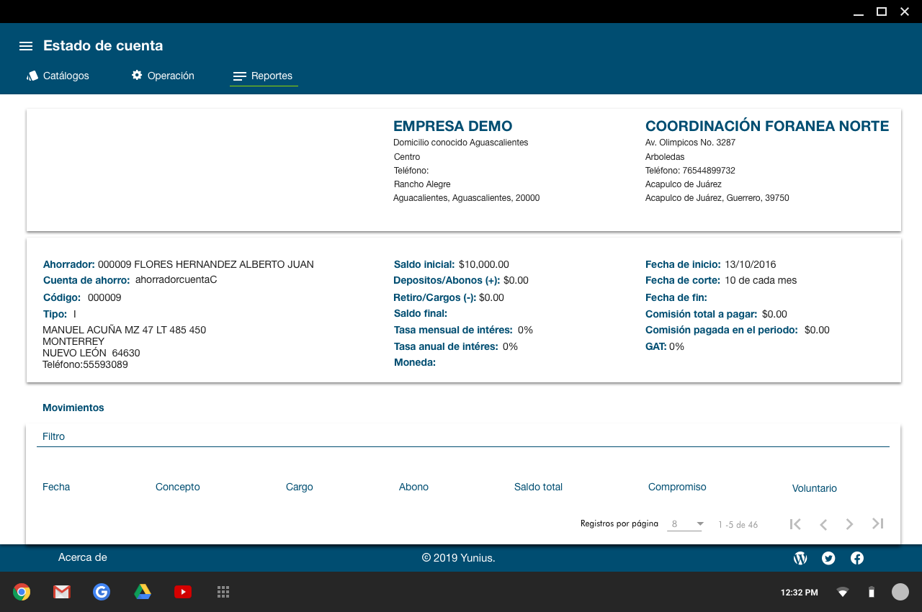Go to the previous page of records

tap(823, 524)
